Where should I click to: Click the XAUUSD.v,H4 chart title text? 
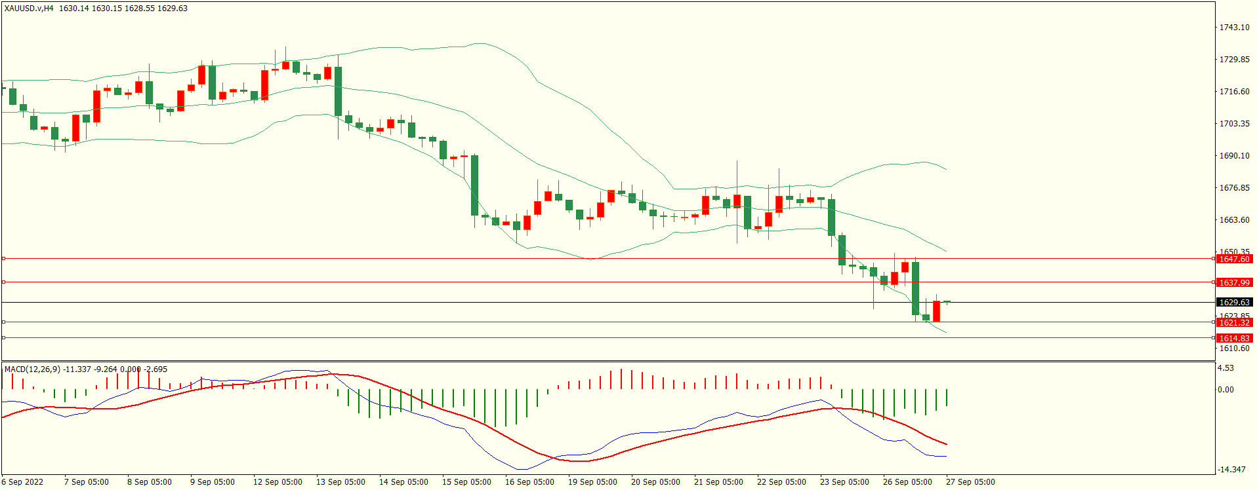coord(30,9)
